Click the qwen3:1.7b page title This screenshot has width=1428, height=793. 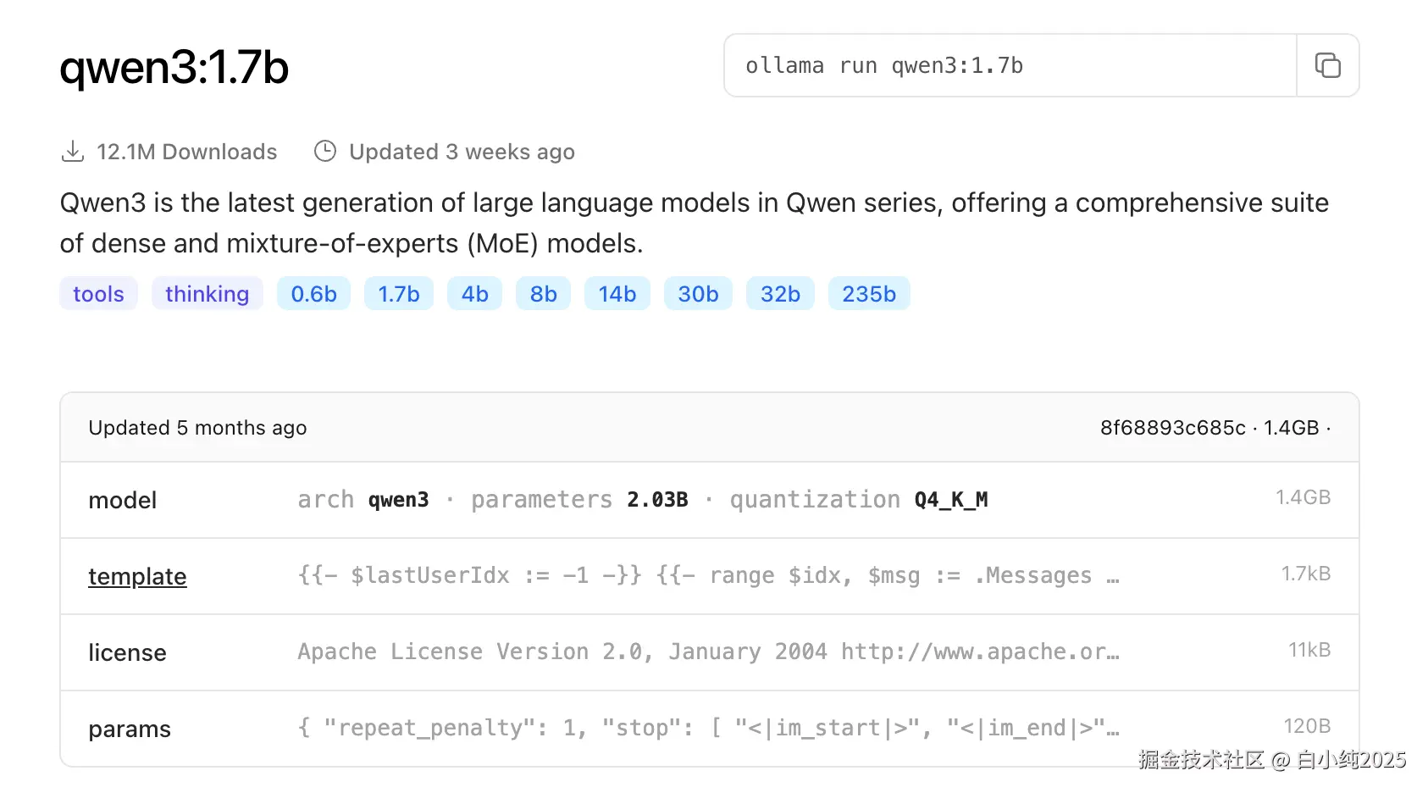[x=174, y=67]
